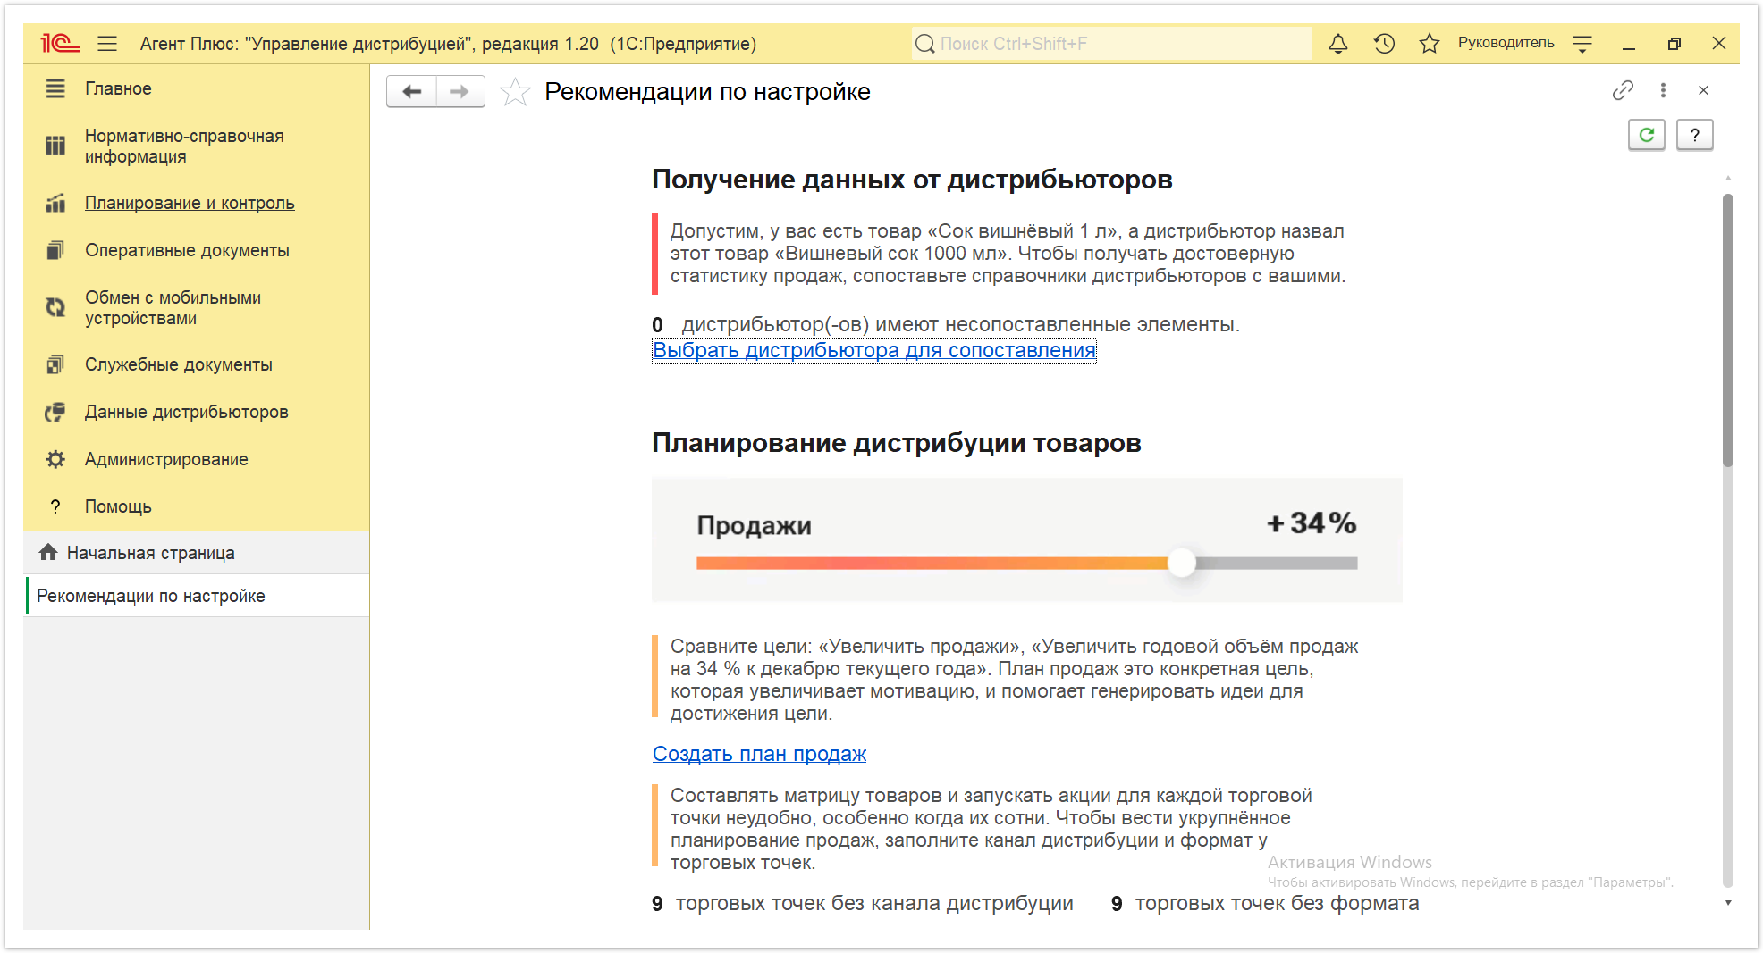Open Помощь section

(x=118, y=506)
